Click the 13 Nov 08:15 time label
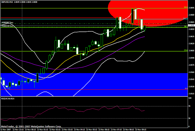 (129, 130)
